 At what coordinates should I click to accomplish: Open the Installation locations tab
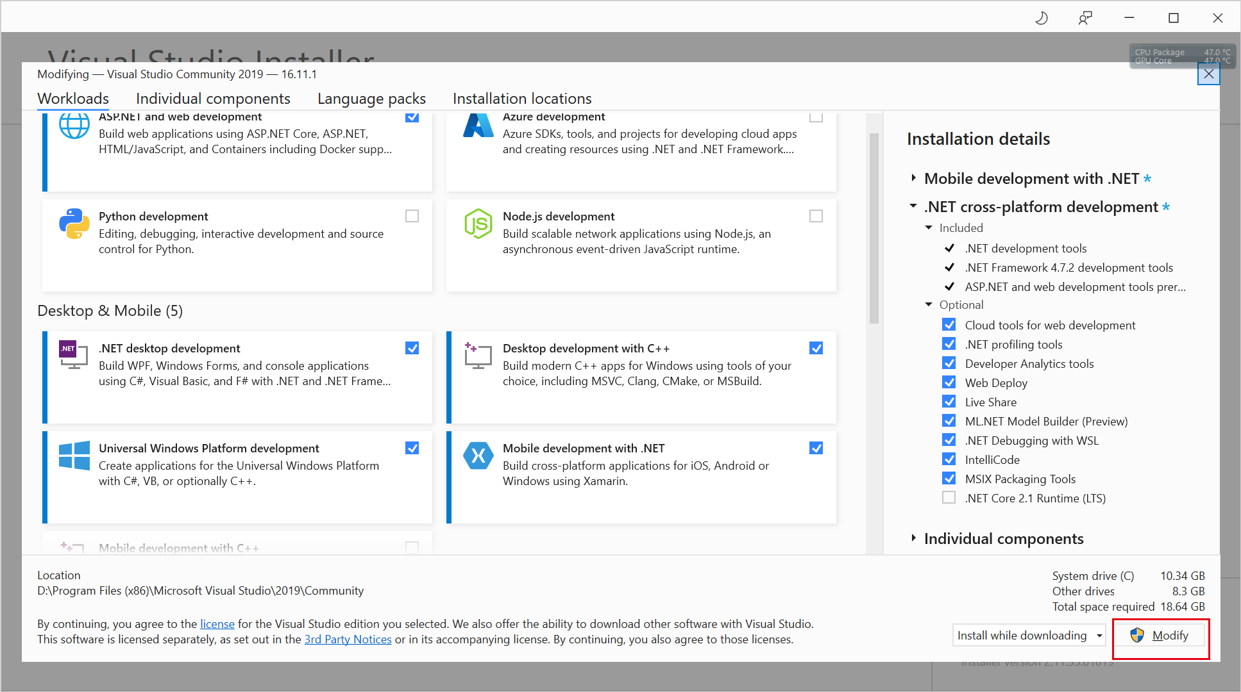click(x=521, y=99)
